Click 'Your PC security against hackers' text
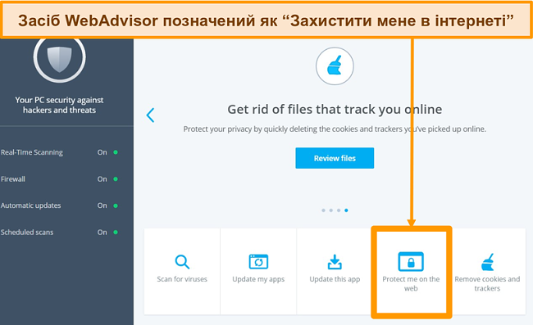Screen dimensions: 533x325 (59, 105)
